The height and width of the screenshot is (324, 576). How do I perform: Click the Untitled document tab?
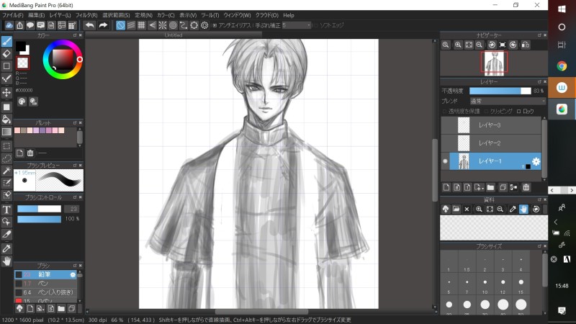(174, 35)
